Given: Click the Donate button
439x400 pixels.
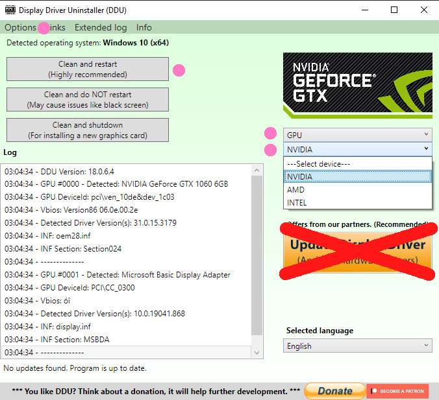Looking at the screenshot, I should coord(335,391).
